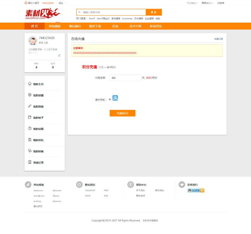
Task: Open the 技术问答 navigation tab
Action: pos(136,26)
